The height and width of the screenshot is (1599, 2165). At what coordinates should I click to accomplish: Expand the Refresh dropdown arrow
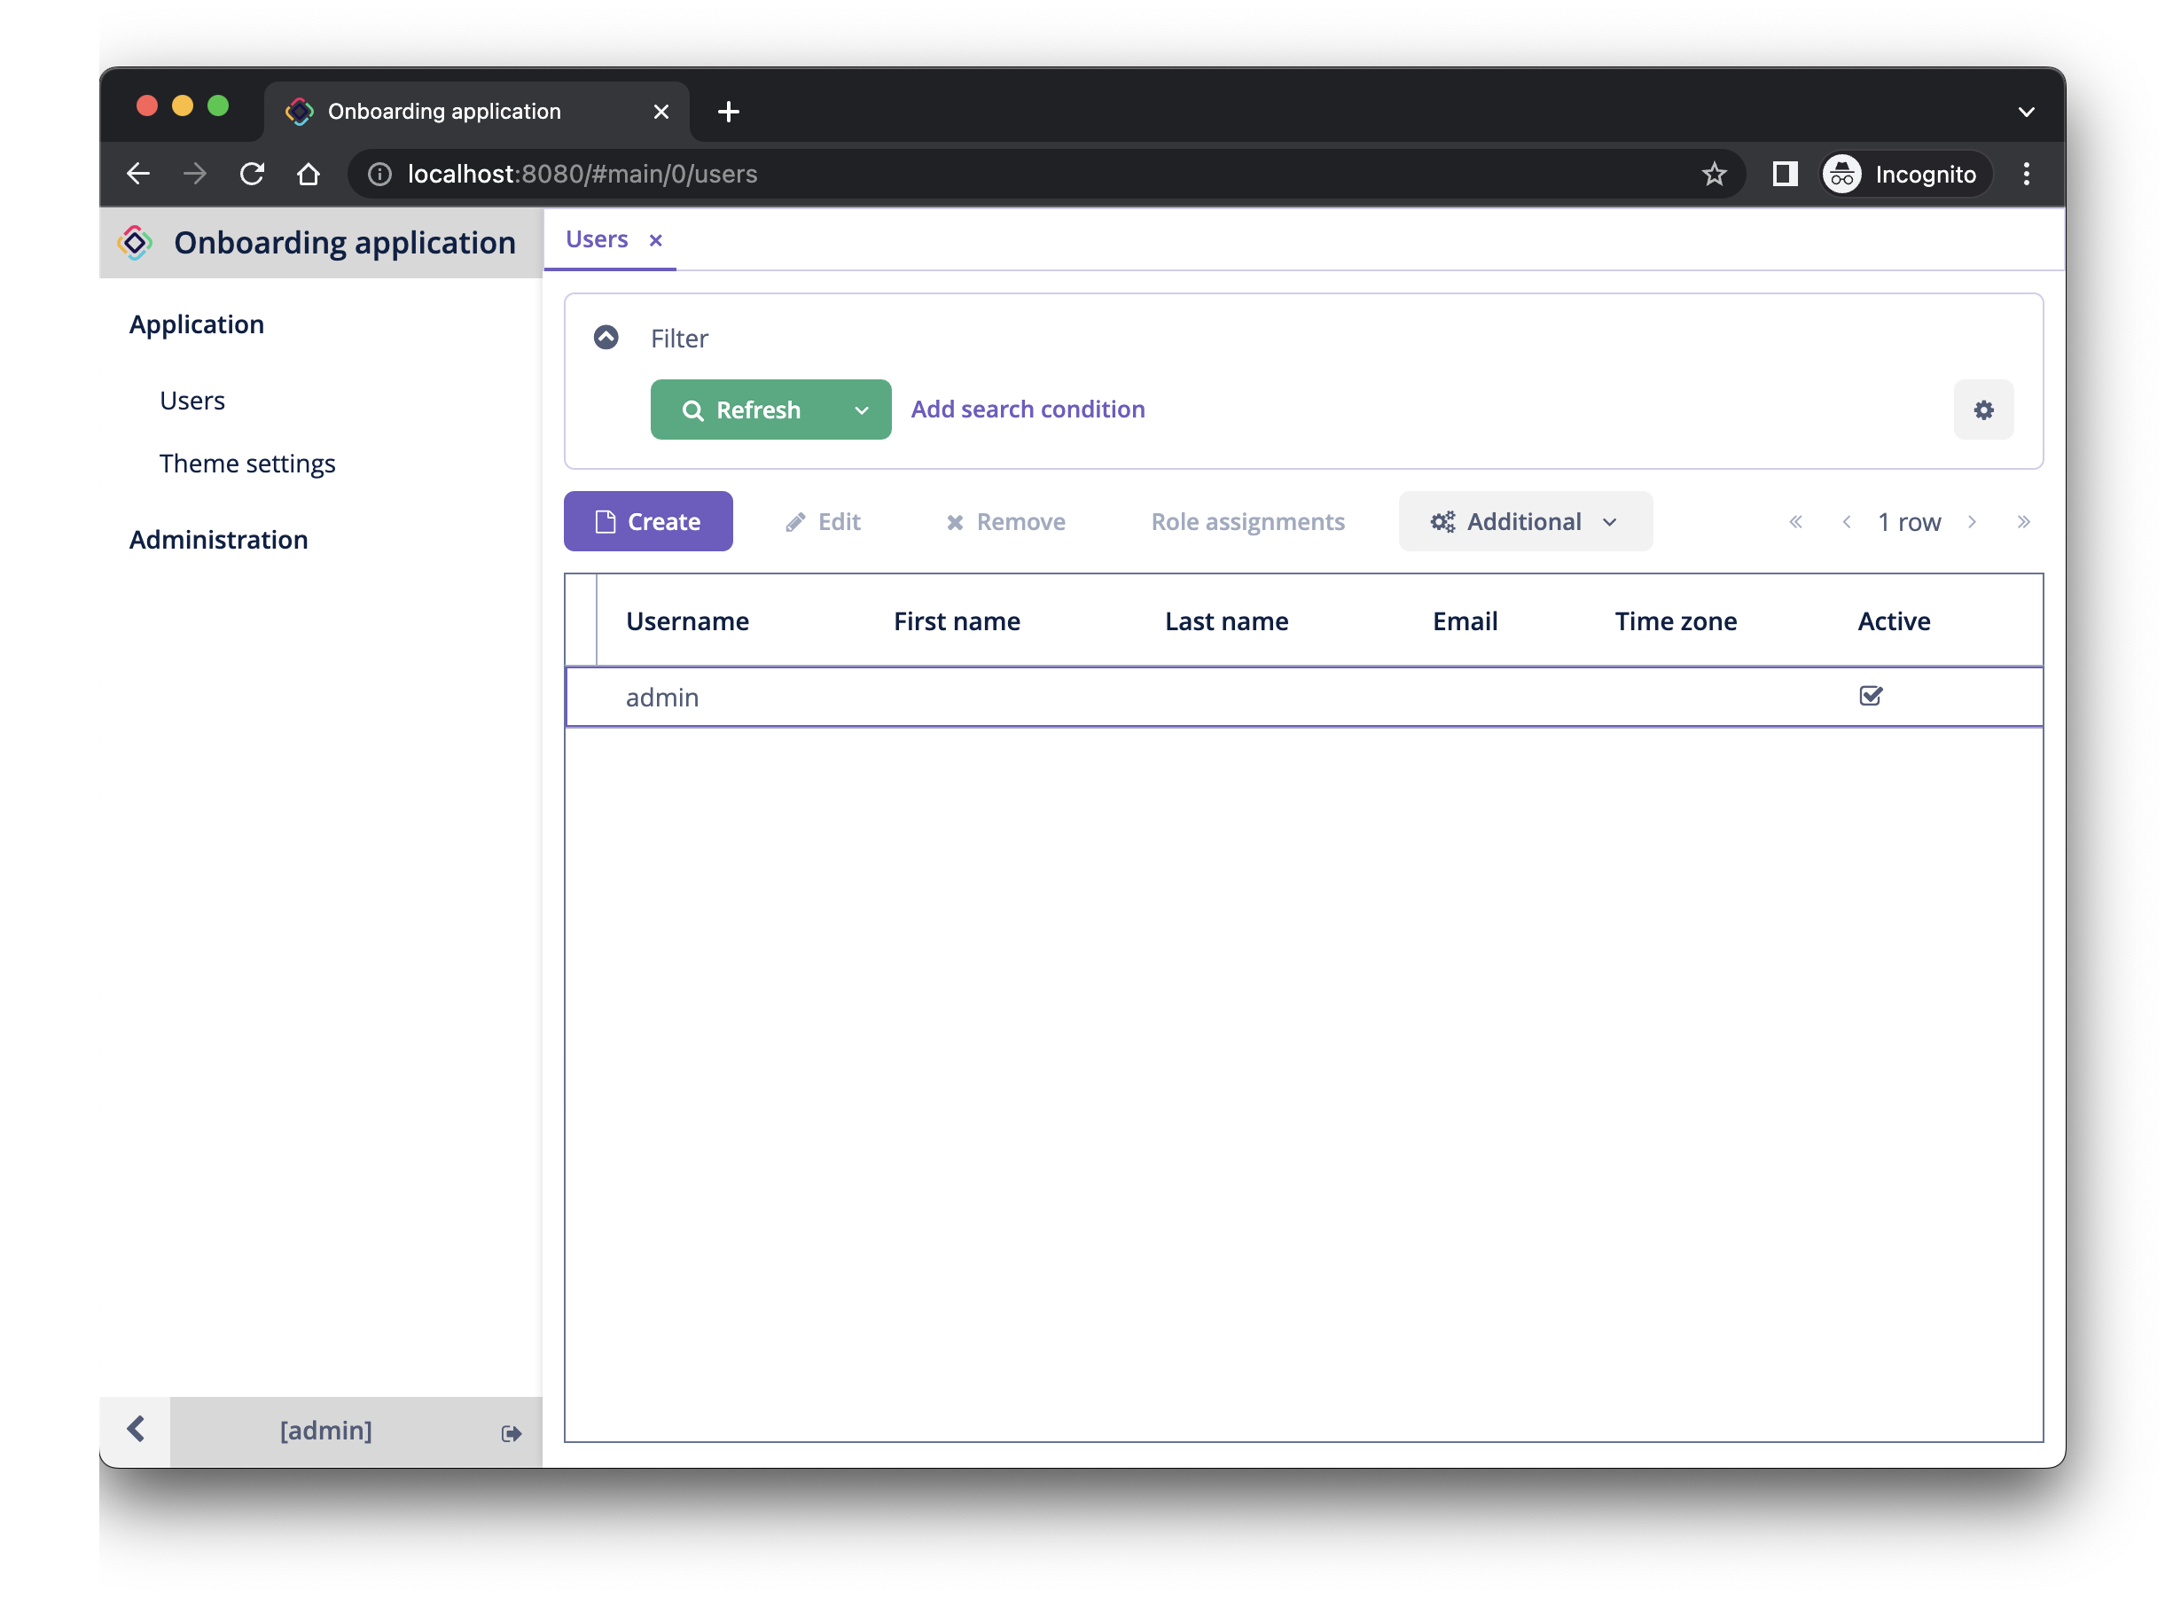click(859, 409)
